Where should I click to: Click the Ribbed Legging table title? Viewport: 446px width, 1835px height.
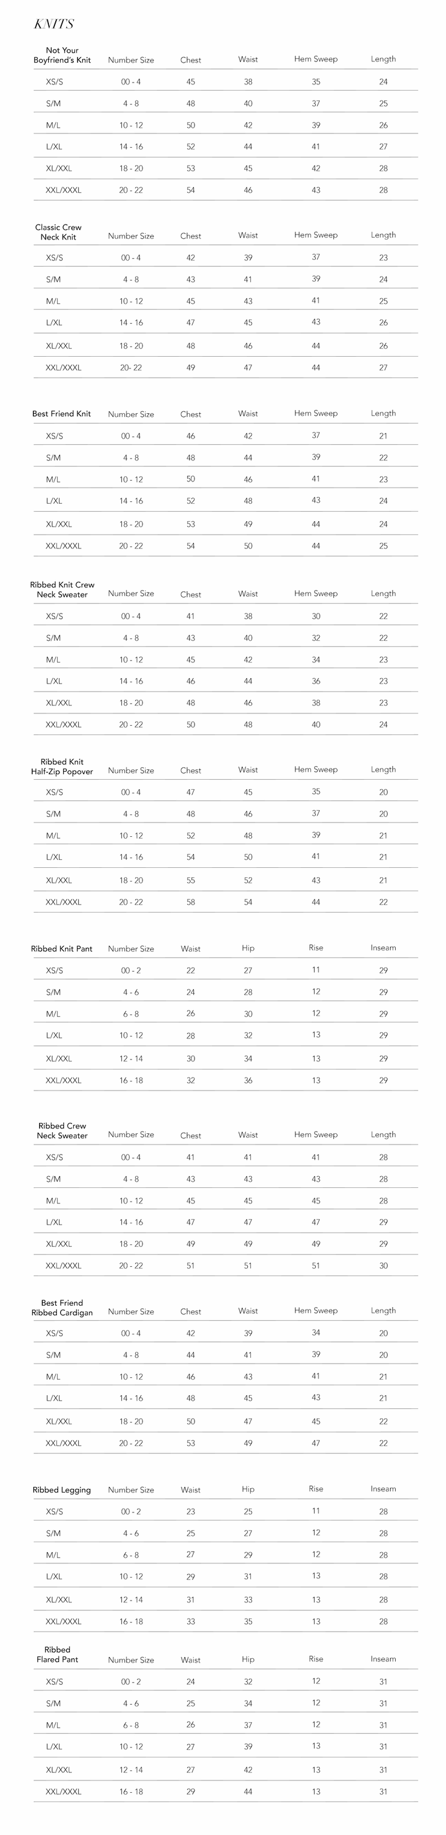pyautogui.click(x=62, y=1489)
